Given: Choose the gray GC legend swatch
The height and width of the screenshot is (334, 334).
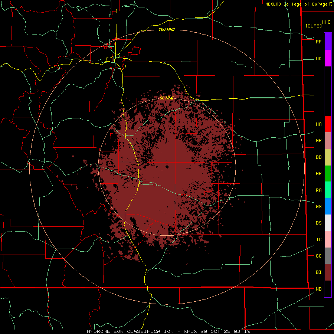Looking at the screenshot, I should coord(328,256).
